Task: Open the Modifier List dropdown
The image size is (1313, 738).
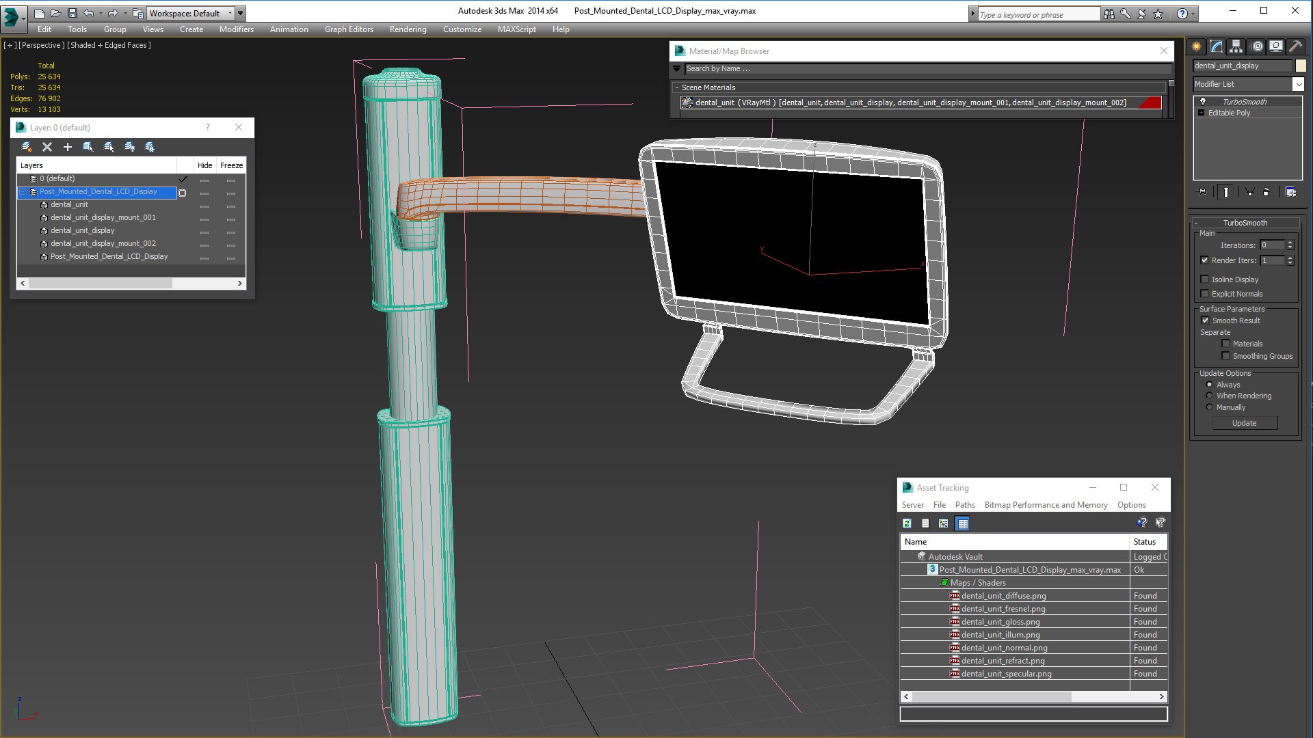Action: [x=1249, y=84]
